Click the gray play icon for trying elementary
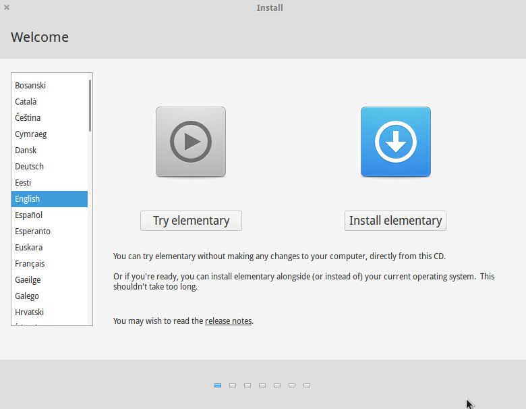The width and height of the screenshot is (526, 409). (191, 142)
